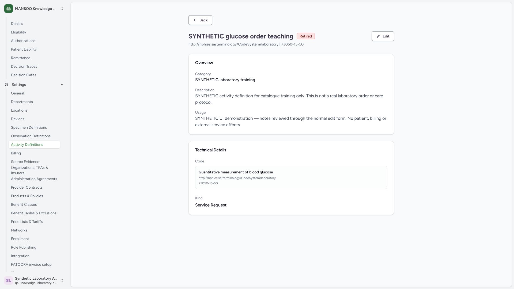Open Denials in the sidebar

(x=34, y=24)
